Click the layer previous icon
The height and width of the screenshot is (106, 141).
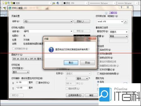[x=58, y=3]
